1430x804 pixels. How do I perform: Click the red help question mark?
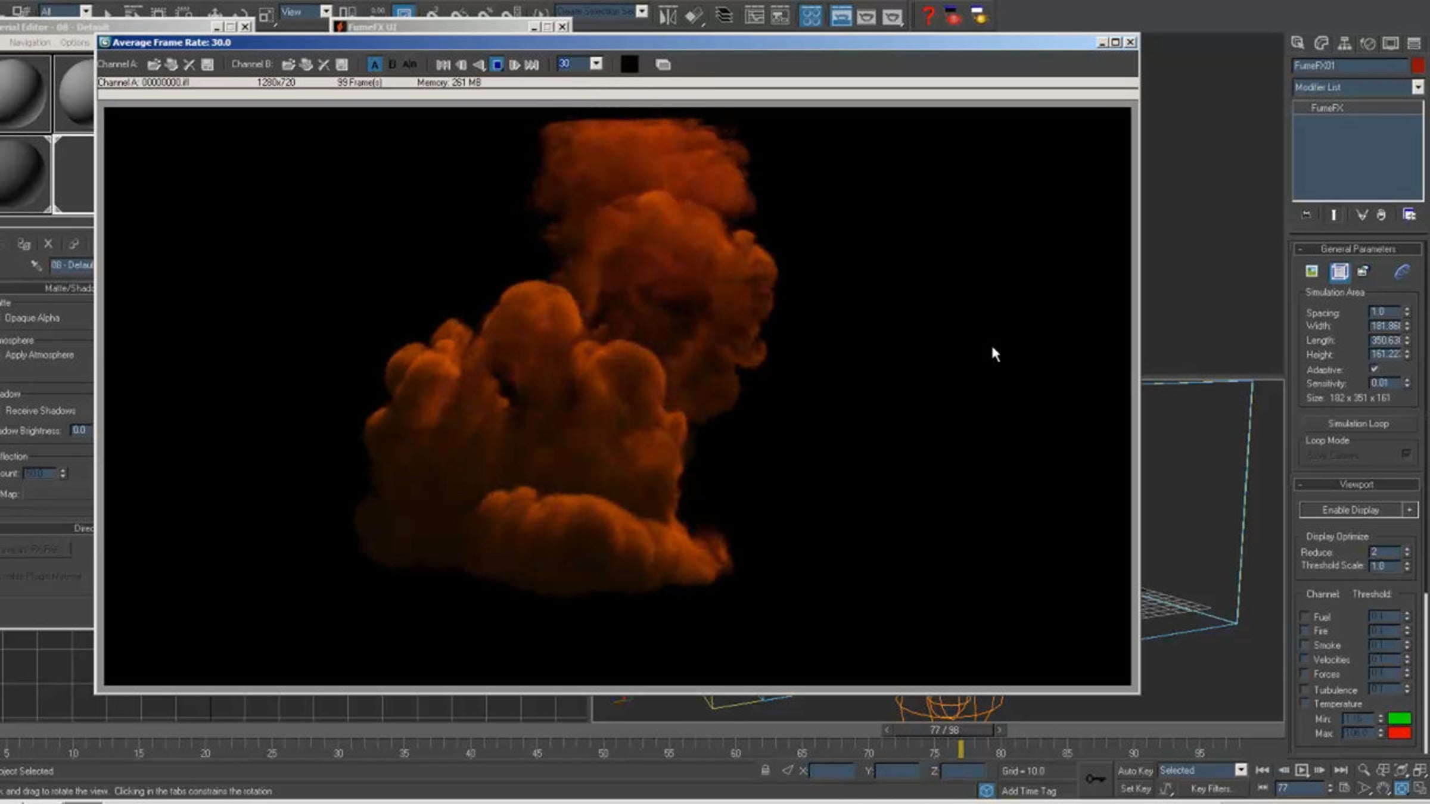928,15
